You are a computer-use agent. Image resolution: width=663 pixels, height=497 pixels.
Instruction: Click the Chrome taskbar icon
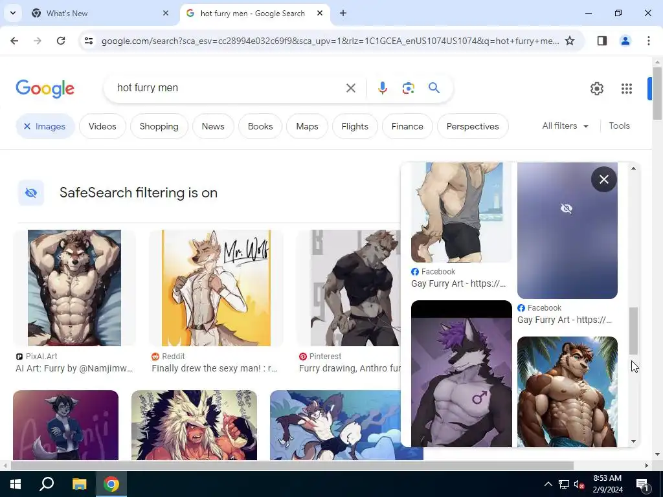pos(111,484)
